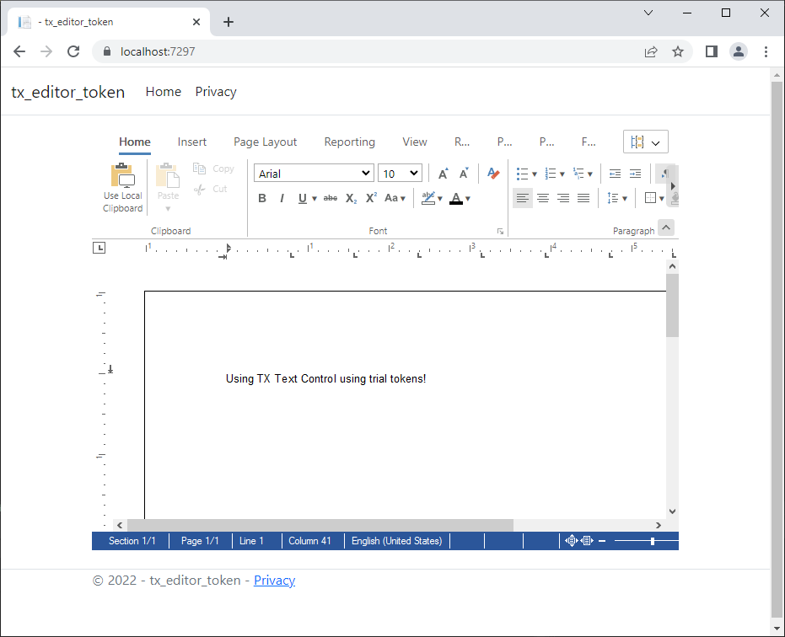Viewport: 785px width, 637px height.
Task: Click editor horizontal scrollbar thumb
Action: point(320,525)
